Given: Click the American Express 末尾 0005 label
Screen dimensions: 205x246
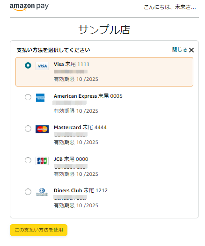Looking at the screenshot, I should pyautogui.click(x=88, y=96).
